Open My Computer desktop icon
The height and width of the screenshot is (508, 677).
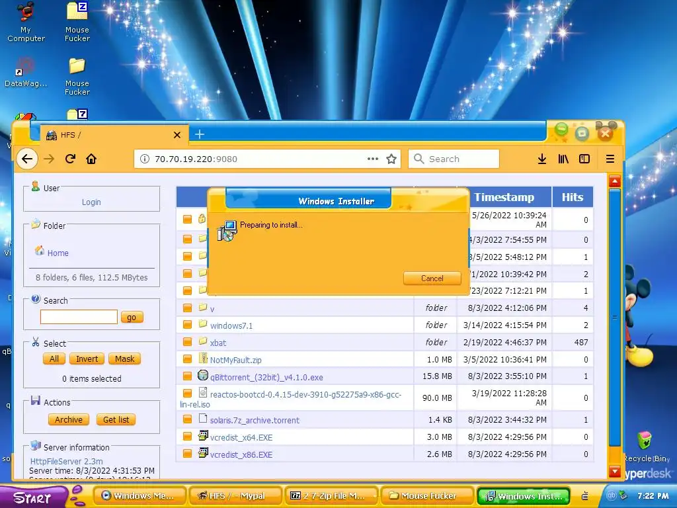pos(26,22)
